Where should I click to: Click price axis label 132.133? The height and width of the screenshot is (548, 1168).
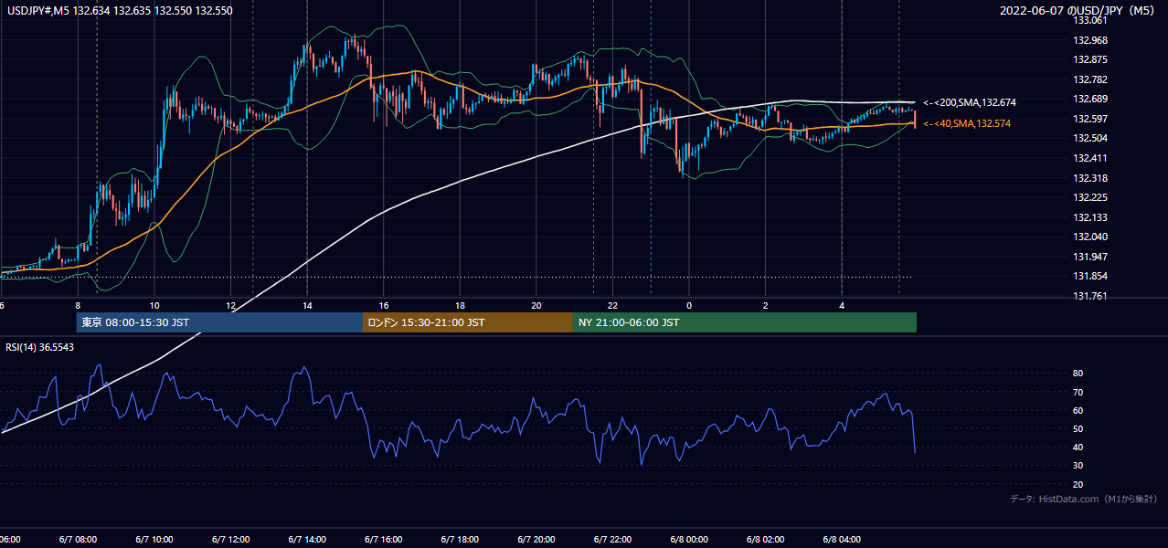pos(1089,217)
